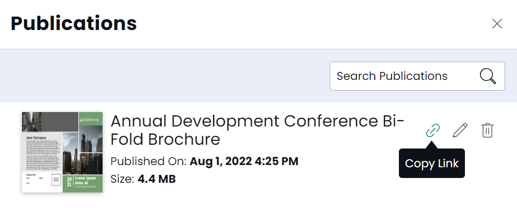The image size is (517, 208).
Task: Click the magnifying glass search icon
Action: 487,76
